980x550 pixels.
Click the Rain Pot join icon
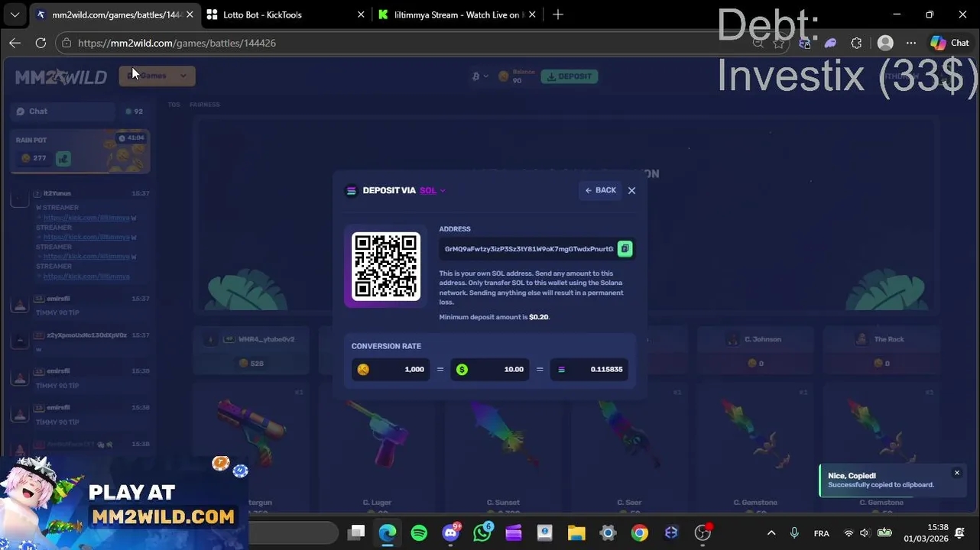coord(63,158)
